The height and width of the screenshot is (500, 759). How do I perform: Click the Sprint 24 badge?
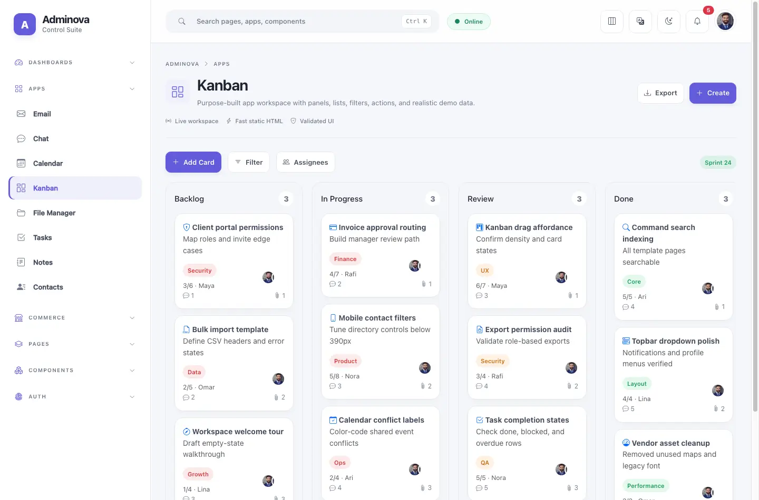(x=718, y=163)
